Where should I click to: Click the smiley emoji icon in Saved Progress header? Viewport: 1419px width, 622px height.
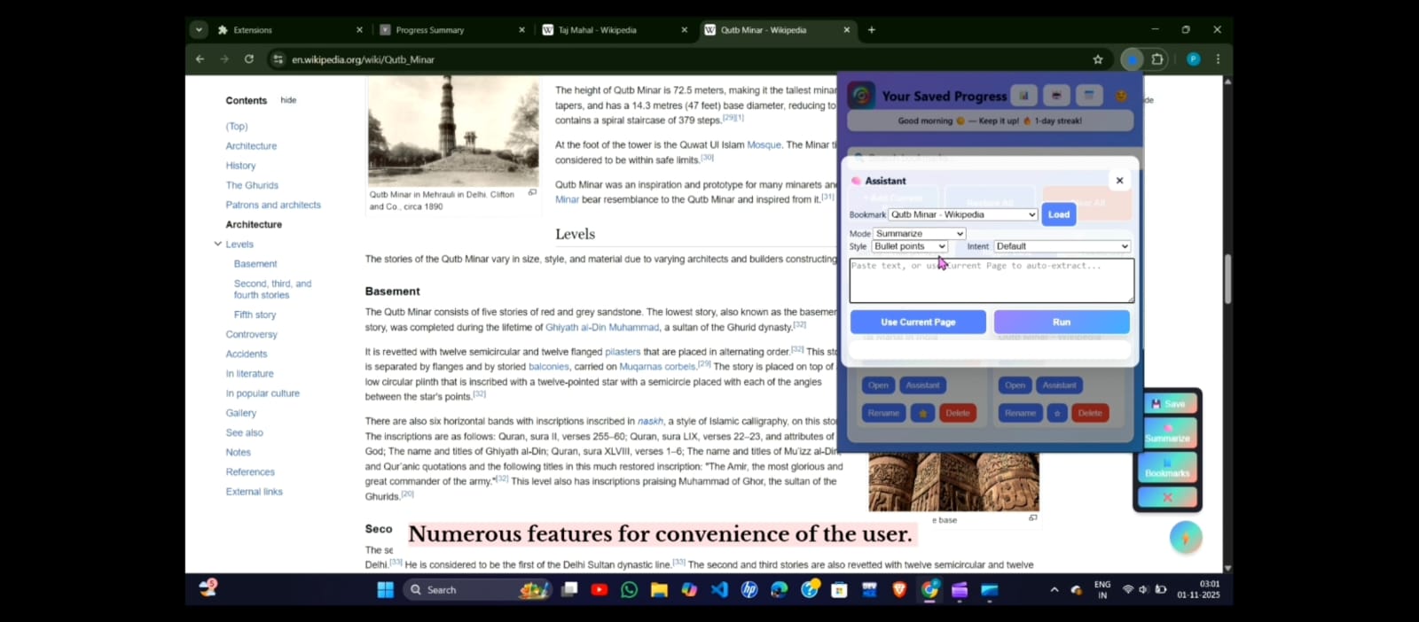click(x=1121, y=96)
